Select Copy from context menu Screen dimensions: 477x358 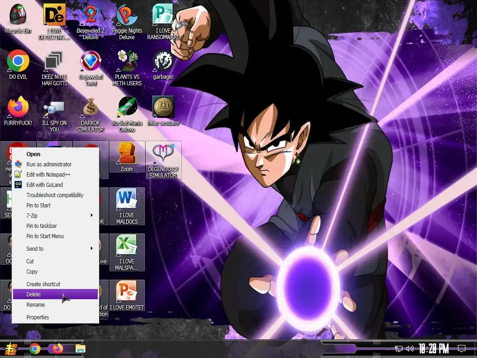[55, 272]
